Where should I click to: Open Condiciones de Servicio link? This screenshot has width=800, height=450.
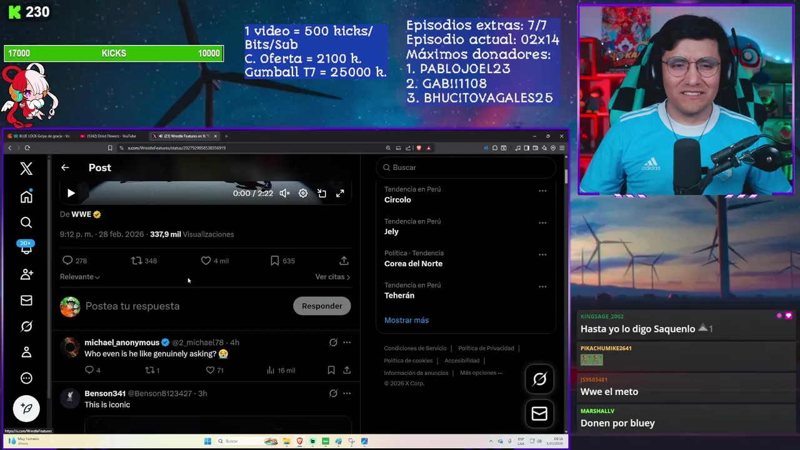tap(415, 349)
